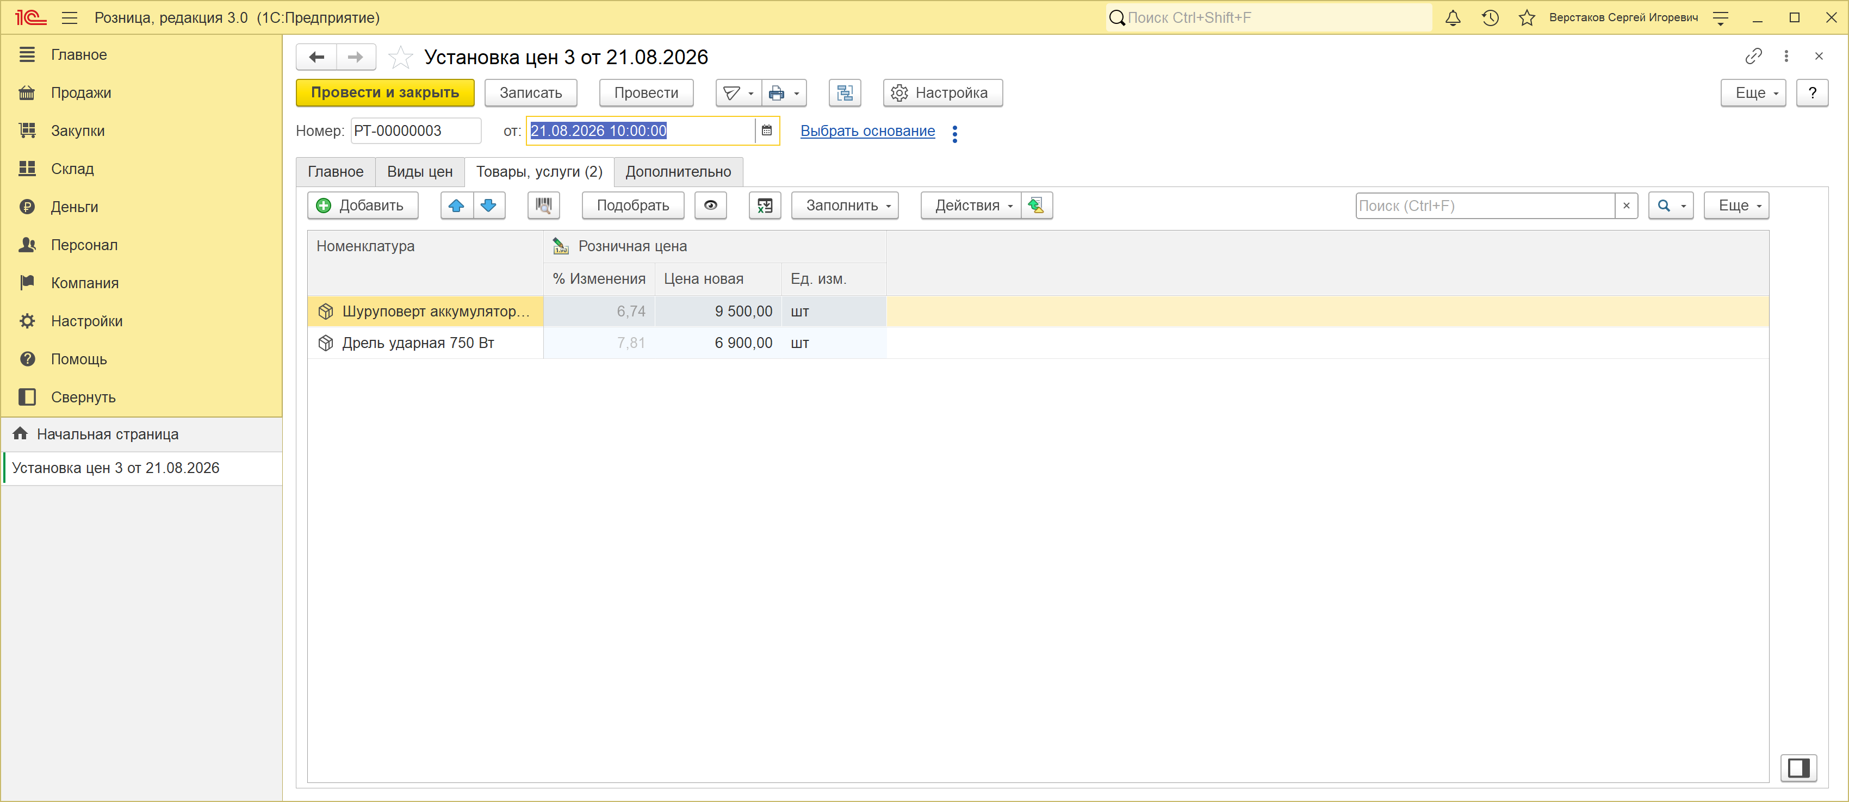
Task: Close the price setting document tab
Action: [x=1819, y=56]
